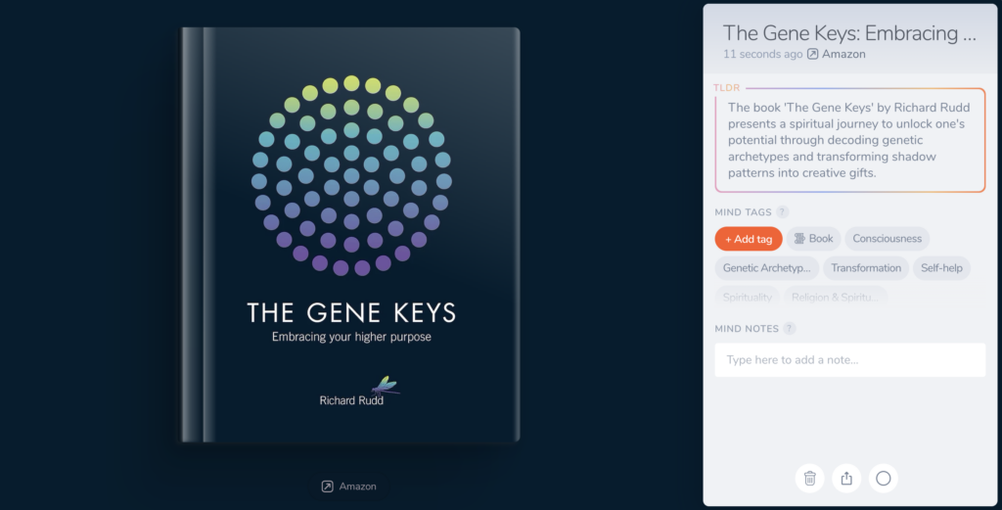This screenshot has height=510, width=1002.
Task: Click the circle icon next to share
Action: click(884, 478)
